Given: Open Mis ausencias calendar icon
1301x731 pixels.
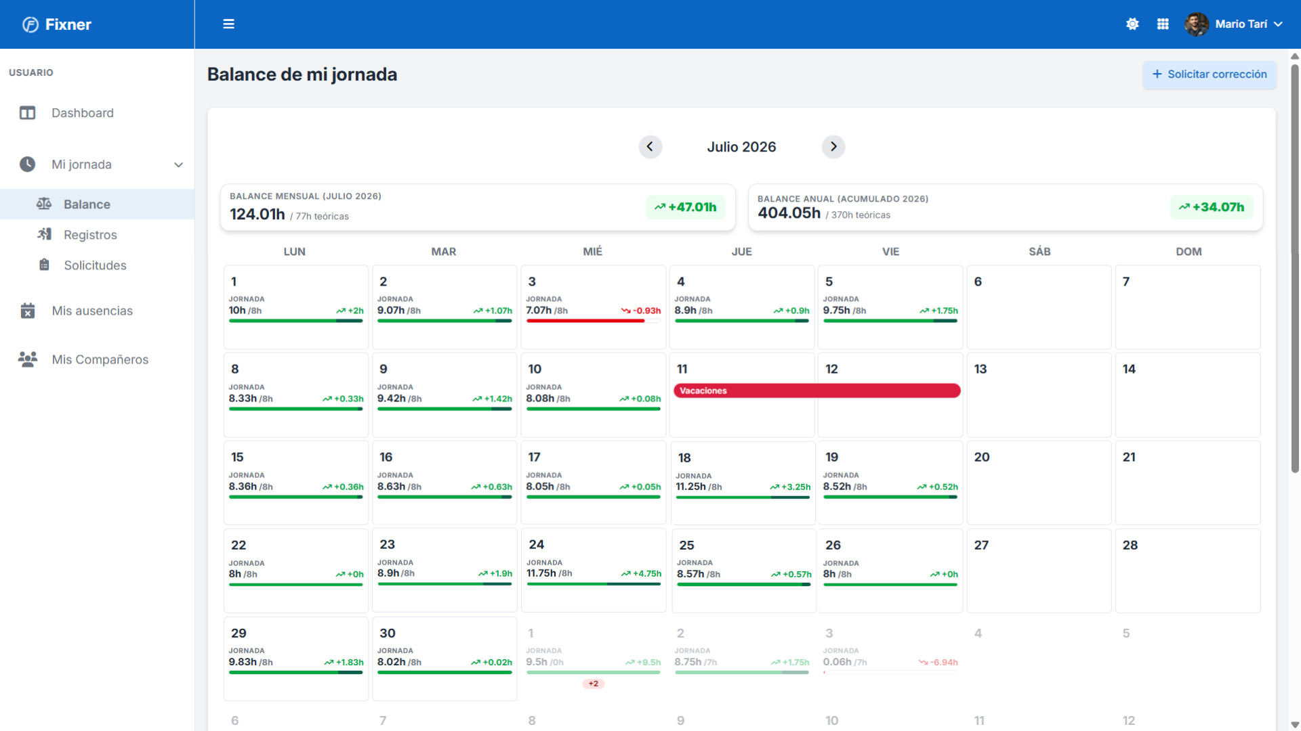Looking at the screenshot, I should (x=28, y=311).
